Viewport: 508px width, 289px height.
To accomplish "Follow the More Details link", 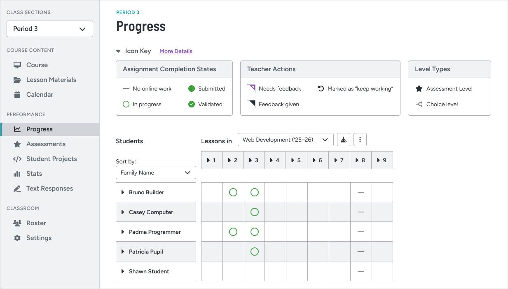I will (176, 51).
